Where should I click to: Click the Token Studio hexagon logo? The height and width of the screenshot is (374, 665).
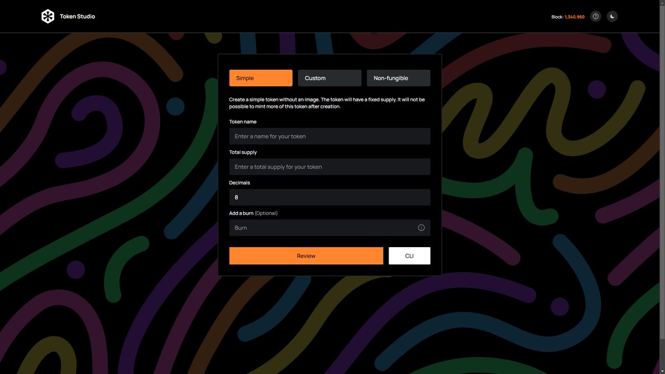coord(48,17)
